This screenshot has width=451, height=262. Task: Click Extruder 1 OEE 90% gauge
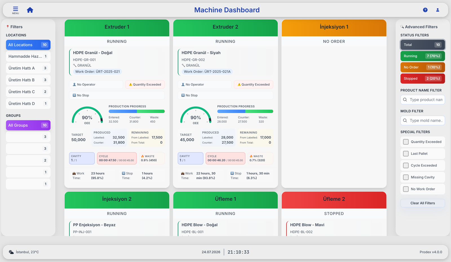pos(87,115)
